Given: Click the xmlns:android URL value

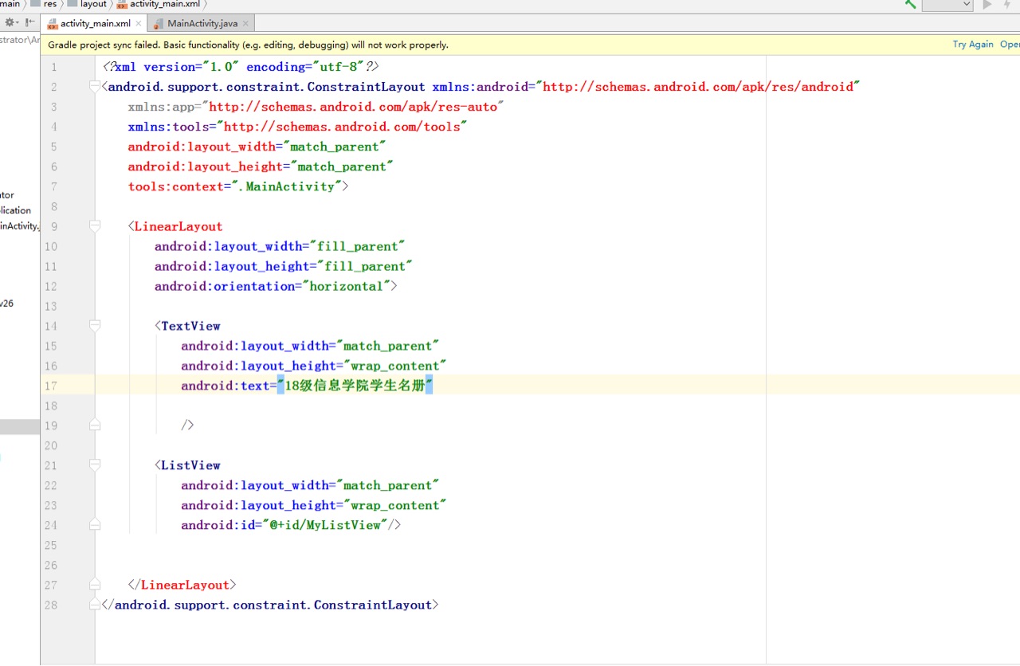Looking at the screenshot, I should click(x=698, y=87).
